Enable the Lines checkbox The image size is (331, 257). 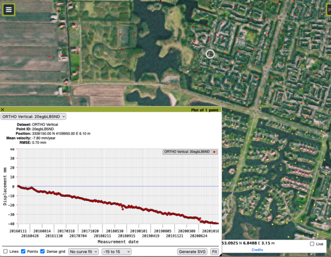5,251
